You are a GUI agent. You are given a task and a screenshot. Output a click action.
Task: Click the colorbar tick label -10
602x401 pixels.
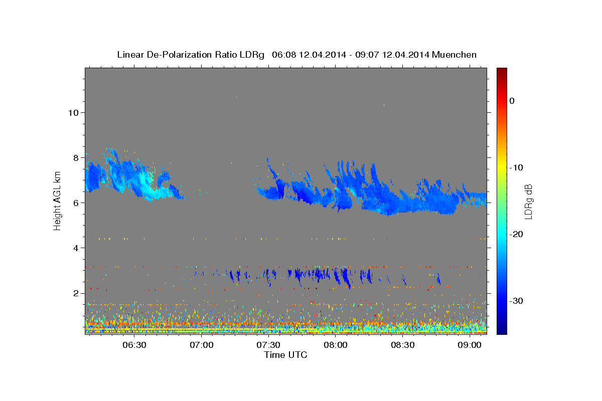pos(516,167)
